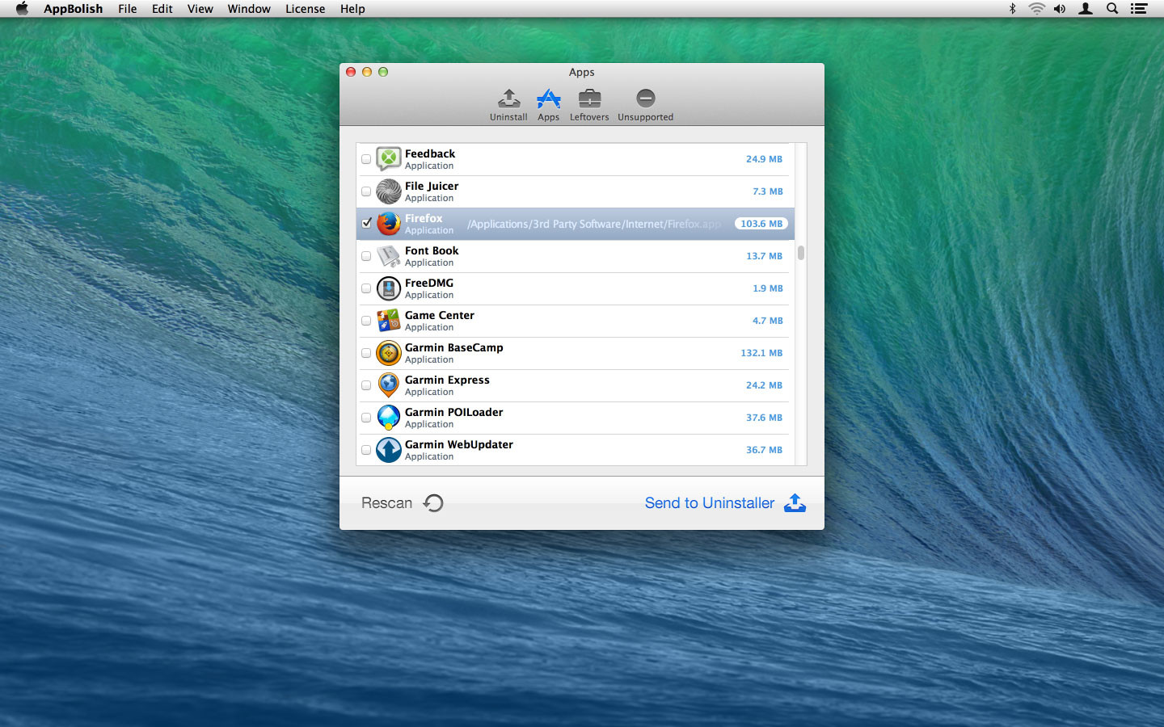Select the Game Center name text
This screenshot has height=727, width=1164.
440,315
